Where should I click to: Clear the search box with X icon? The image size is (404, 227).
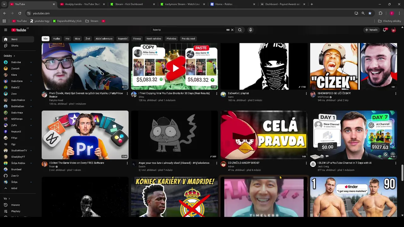click(x=232, y=30)
